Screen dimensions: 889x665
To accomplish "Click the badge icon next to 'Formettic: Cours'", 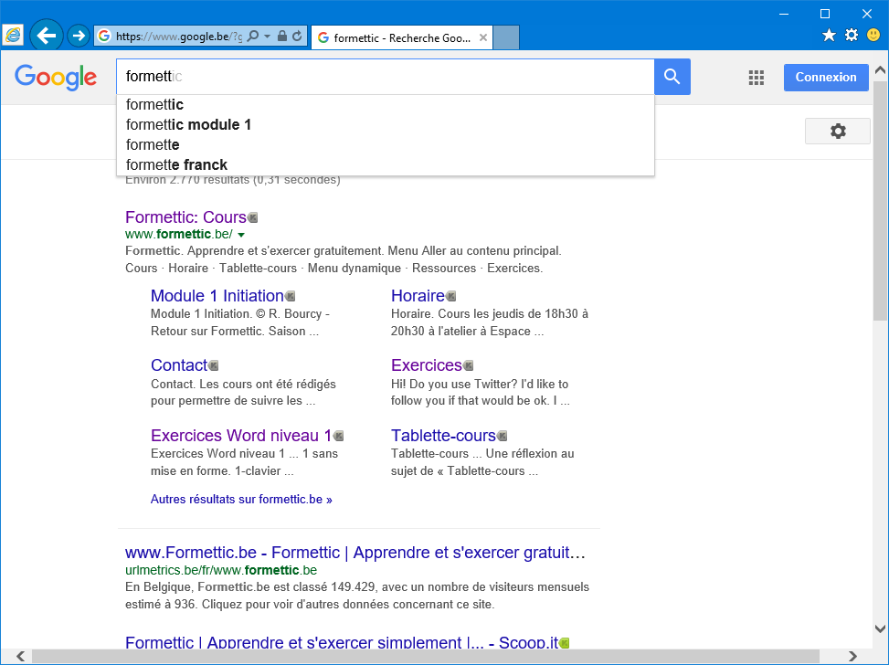I will [253, 217].
